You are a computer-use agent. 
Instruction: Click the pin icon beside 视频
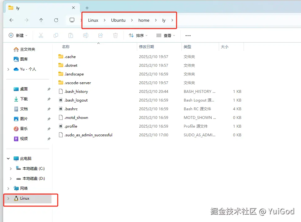coord(49,139)
